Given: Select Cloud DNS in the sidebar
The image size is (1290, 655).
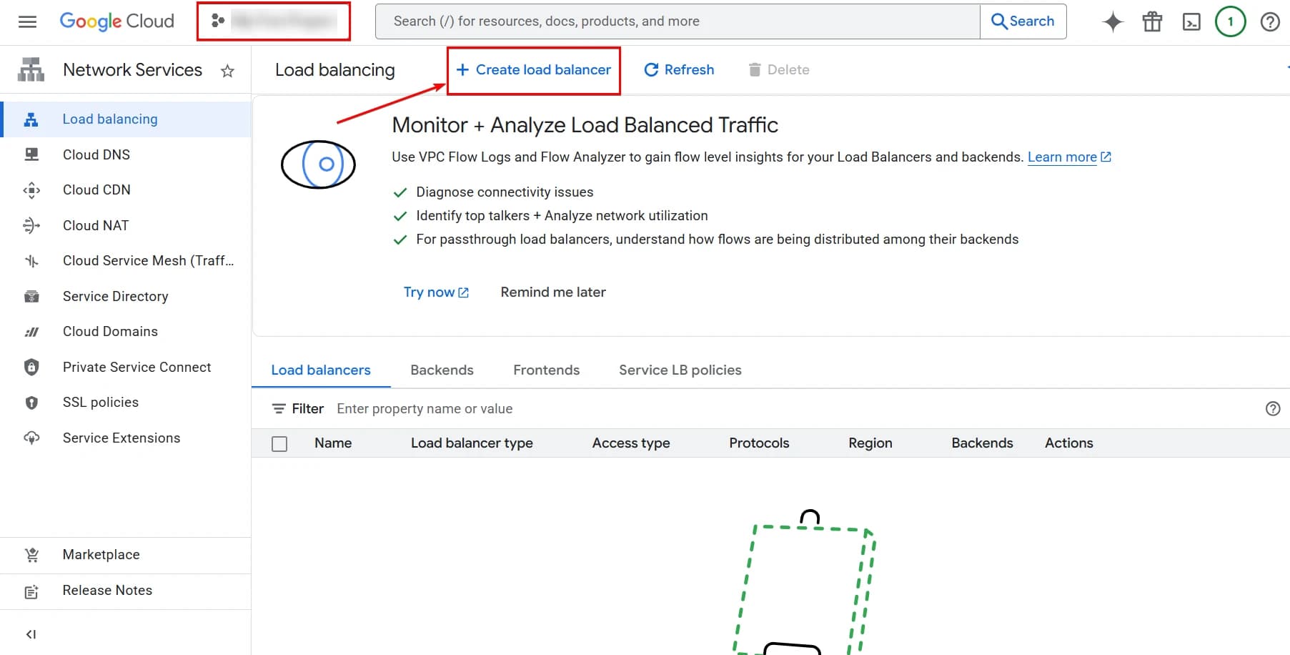Looking at the screenshot, I should tap(96, 154).
